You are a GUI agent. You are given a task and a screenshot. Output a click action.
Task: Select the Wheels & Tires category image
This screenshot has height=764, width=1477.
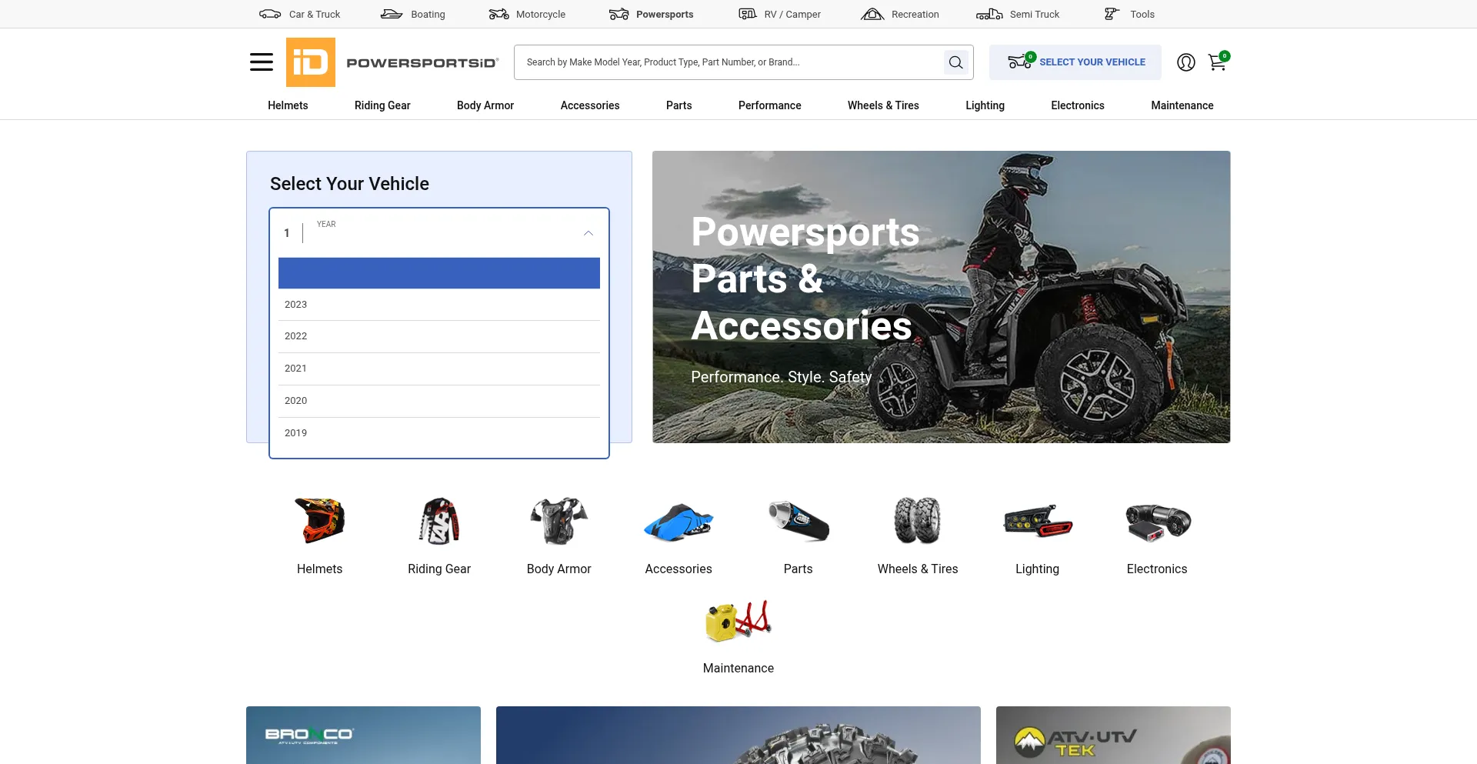[x=917, y=521]
